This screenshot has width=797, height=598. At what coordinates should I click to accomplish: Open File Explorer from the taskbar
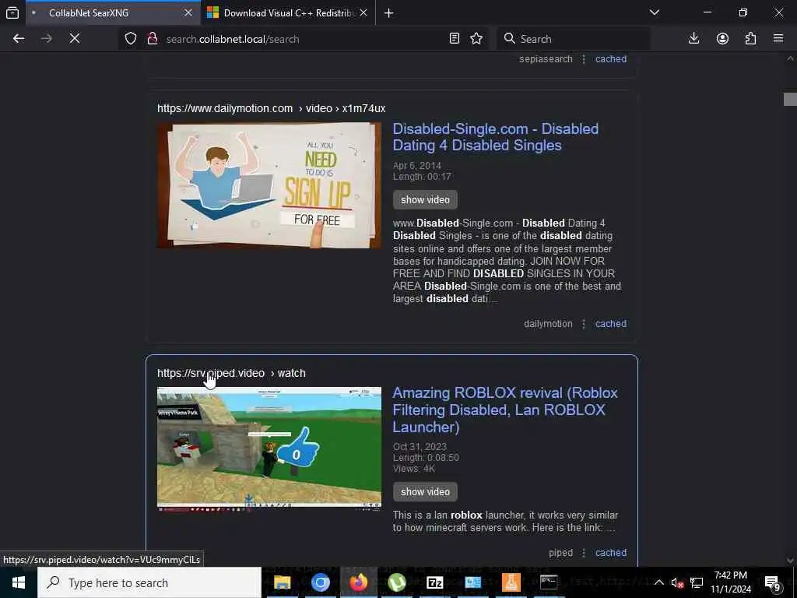point(282,582)
